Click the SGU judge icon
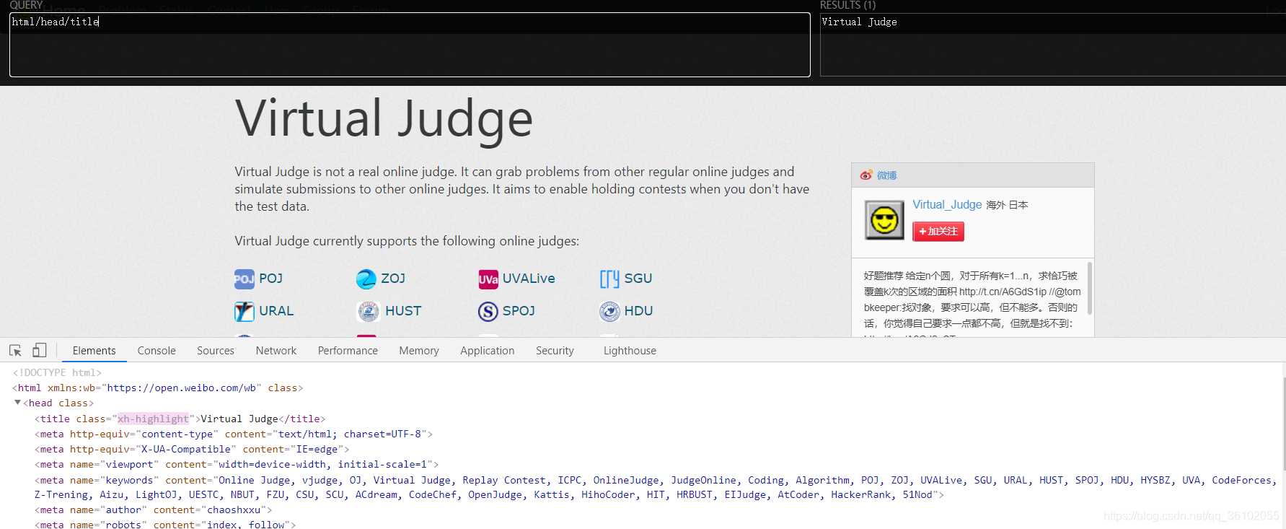This screenshot has width=1286, height=529. tap(609, 279)
